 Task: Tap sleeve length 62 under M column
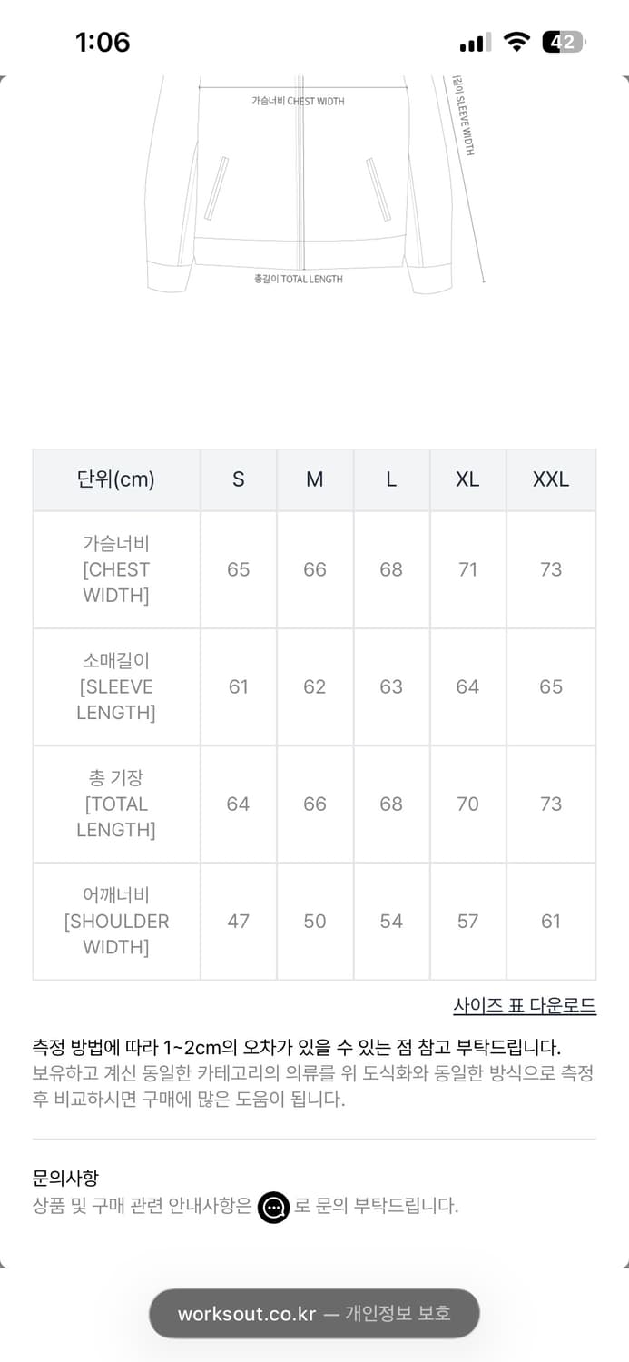(314, 686)
